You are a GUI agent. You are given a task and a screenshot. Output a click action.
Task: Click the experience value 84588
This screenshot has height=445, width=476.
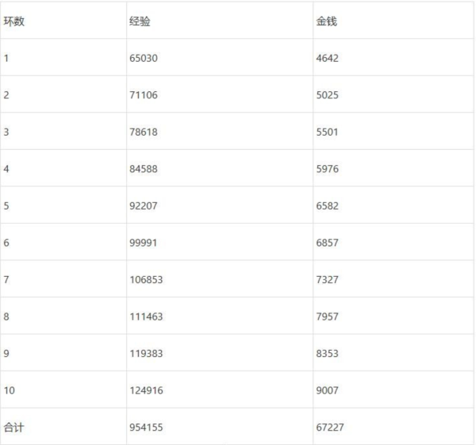[144, 169]
